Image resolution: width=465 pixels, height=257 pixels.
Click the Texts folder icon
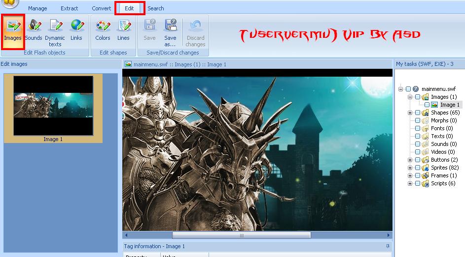coord(425,136)
